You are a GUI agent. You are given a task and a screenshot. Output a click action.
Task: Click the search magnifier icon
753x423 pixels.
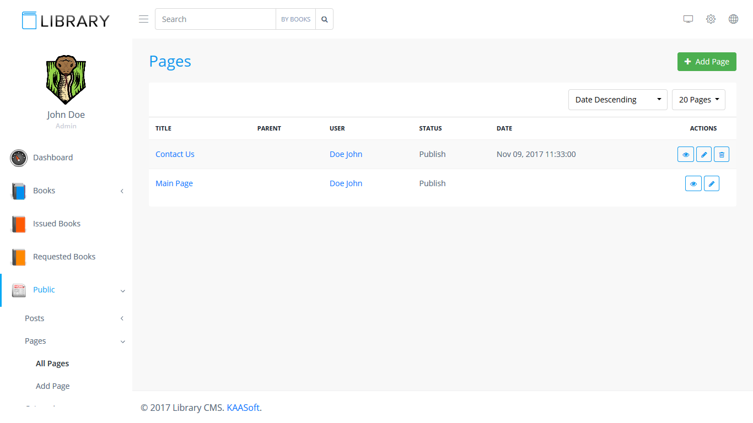(x=325, y=19)
